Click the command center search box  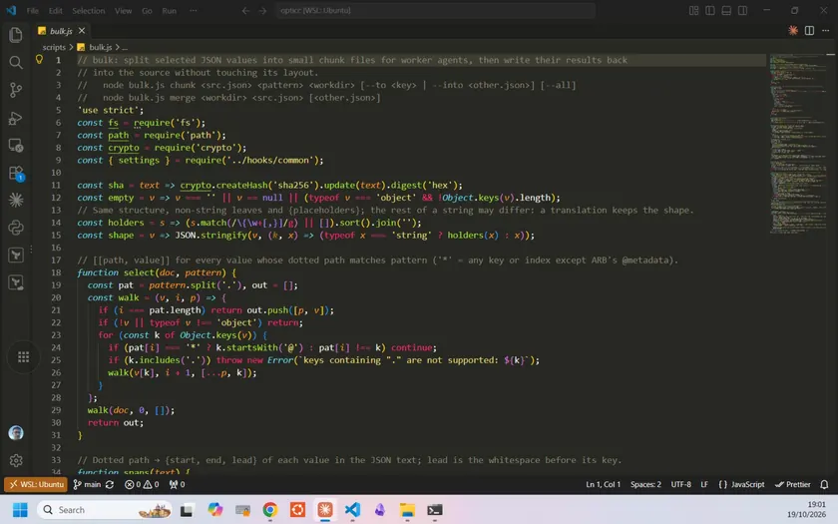(436, 10)
